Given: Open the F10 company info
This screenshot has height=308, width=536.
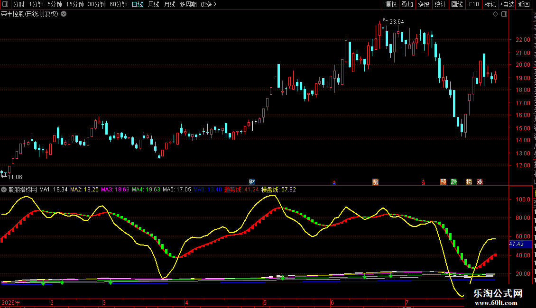Looking at the screenshot, I should point(474,4).
